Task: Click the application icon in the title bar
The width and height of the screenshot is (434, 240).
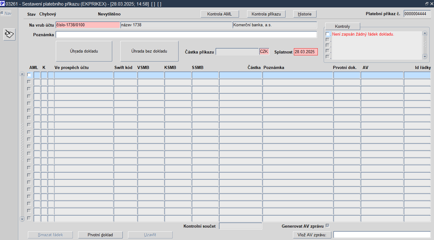Action: 2,4
